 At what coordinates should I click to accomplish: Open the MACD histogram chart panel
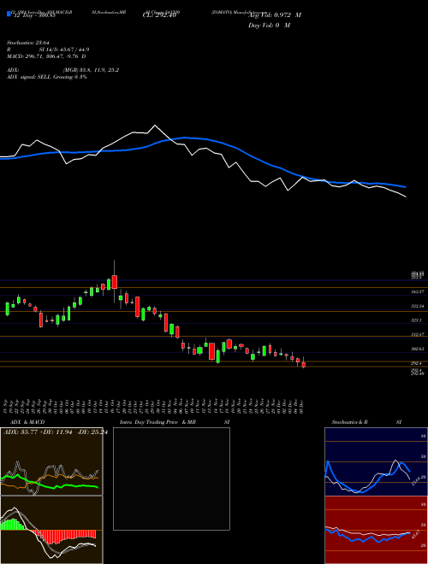pyautogui.click(x=51, y=530)
